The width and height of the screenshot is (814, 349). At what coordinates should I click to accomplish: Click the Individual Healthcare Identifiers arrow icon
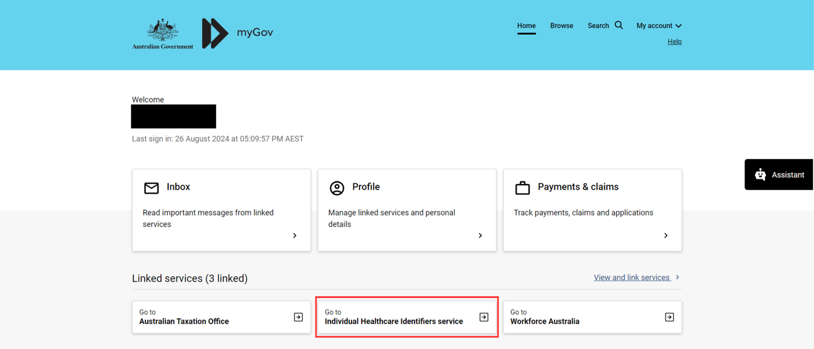[484, 317]
